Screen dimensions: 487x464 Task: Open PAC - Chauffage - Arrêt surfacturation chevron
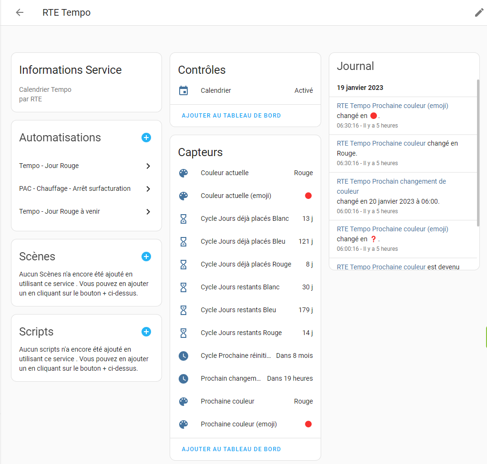click(148, 188)
